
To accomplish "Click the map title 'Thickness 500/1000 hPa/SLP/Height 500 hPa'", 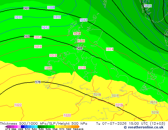I will [43, 124].
